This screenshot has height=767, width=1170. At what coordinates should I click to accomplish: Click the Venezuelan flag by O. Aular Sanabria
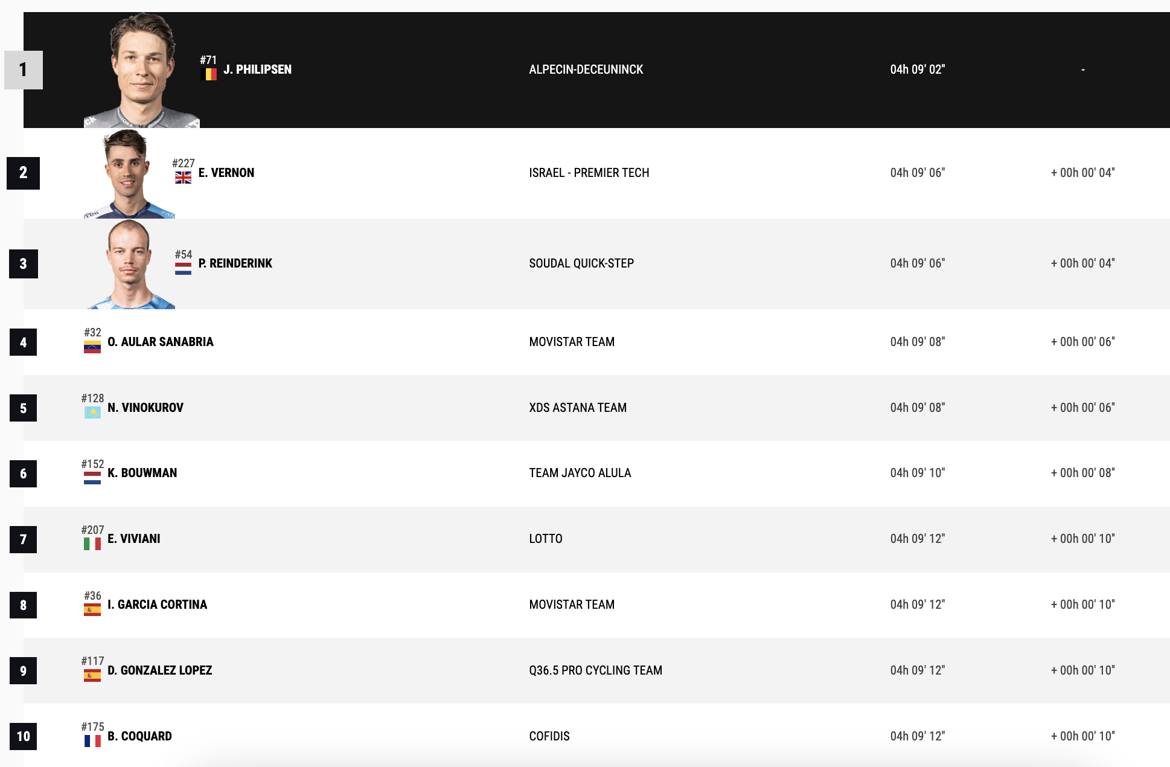[92, 347]
